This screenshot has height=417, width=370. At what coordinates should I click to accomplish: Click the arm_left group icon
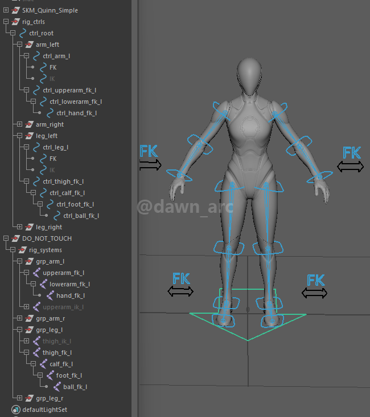29,44
